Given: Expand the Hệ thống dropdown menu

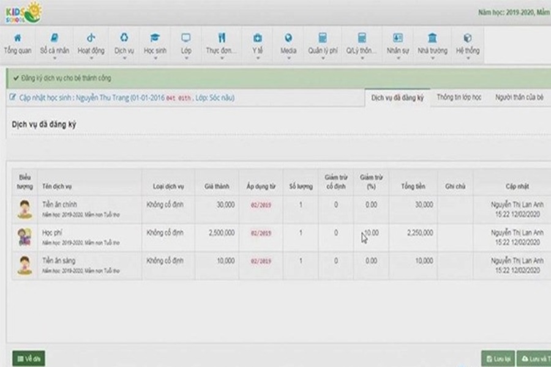Looking at the screenshot, I should pyautogui.click(x=468, y=59).
